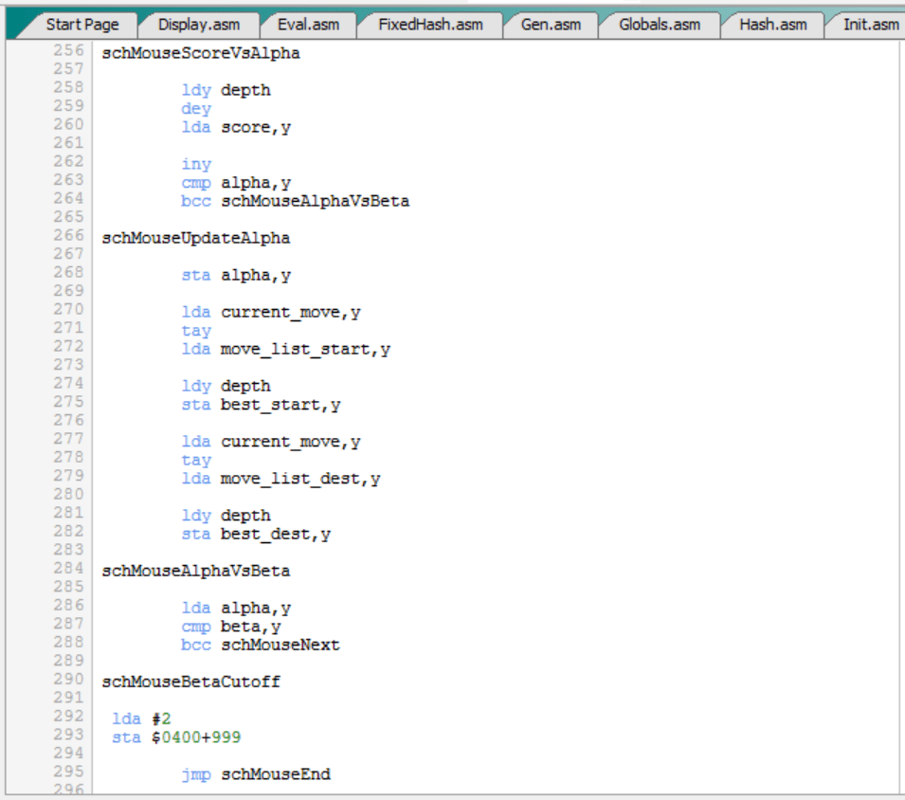This screenshot has height=800, width=905.
Task: Place cursor on schMouseUpdateAlpha label
Action: point(195,238)
